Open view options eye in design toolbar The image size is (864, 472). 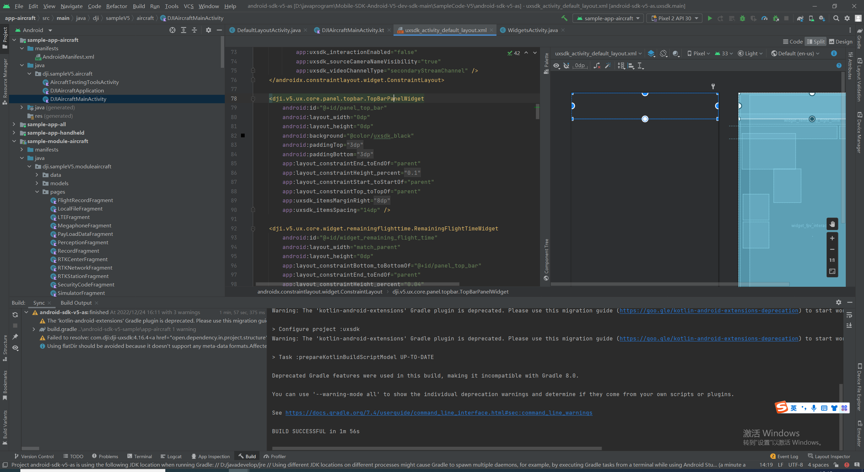556,66
